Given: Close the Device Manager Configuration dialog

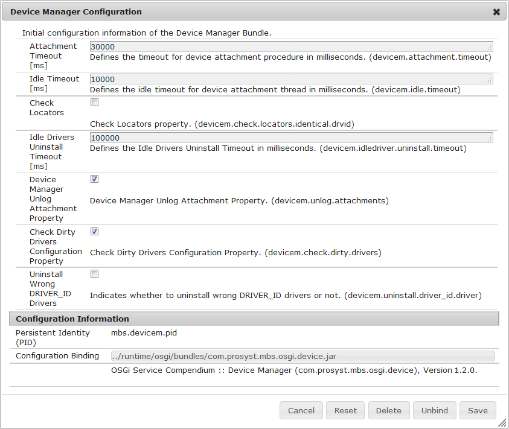Looking at the screenshot, I should click(x=496, y=12).
